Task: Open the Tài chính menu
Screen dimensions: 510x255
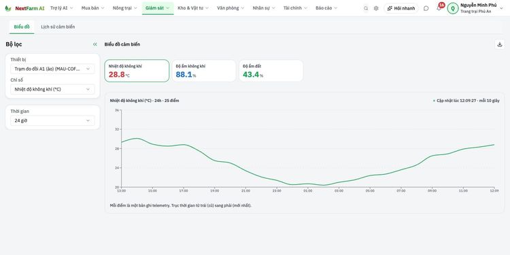Action: (295, 8)
